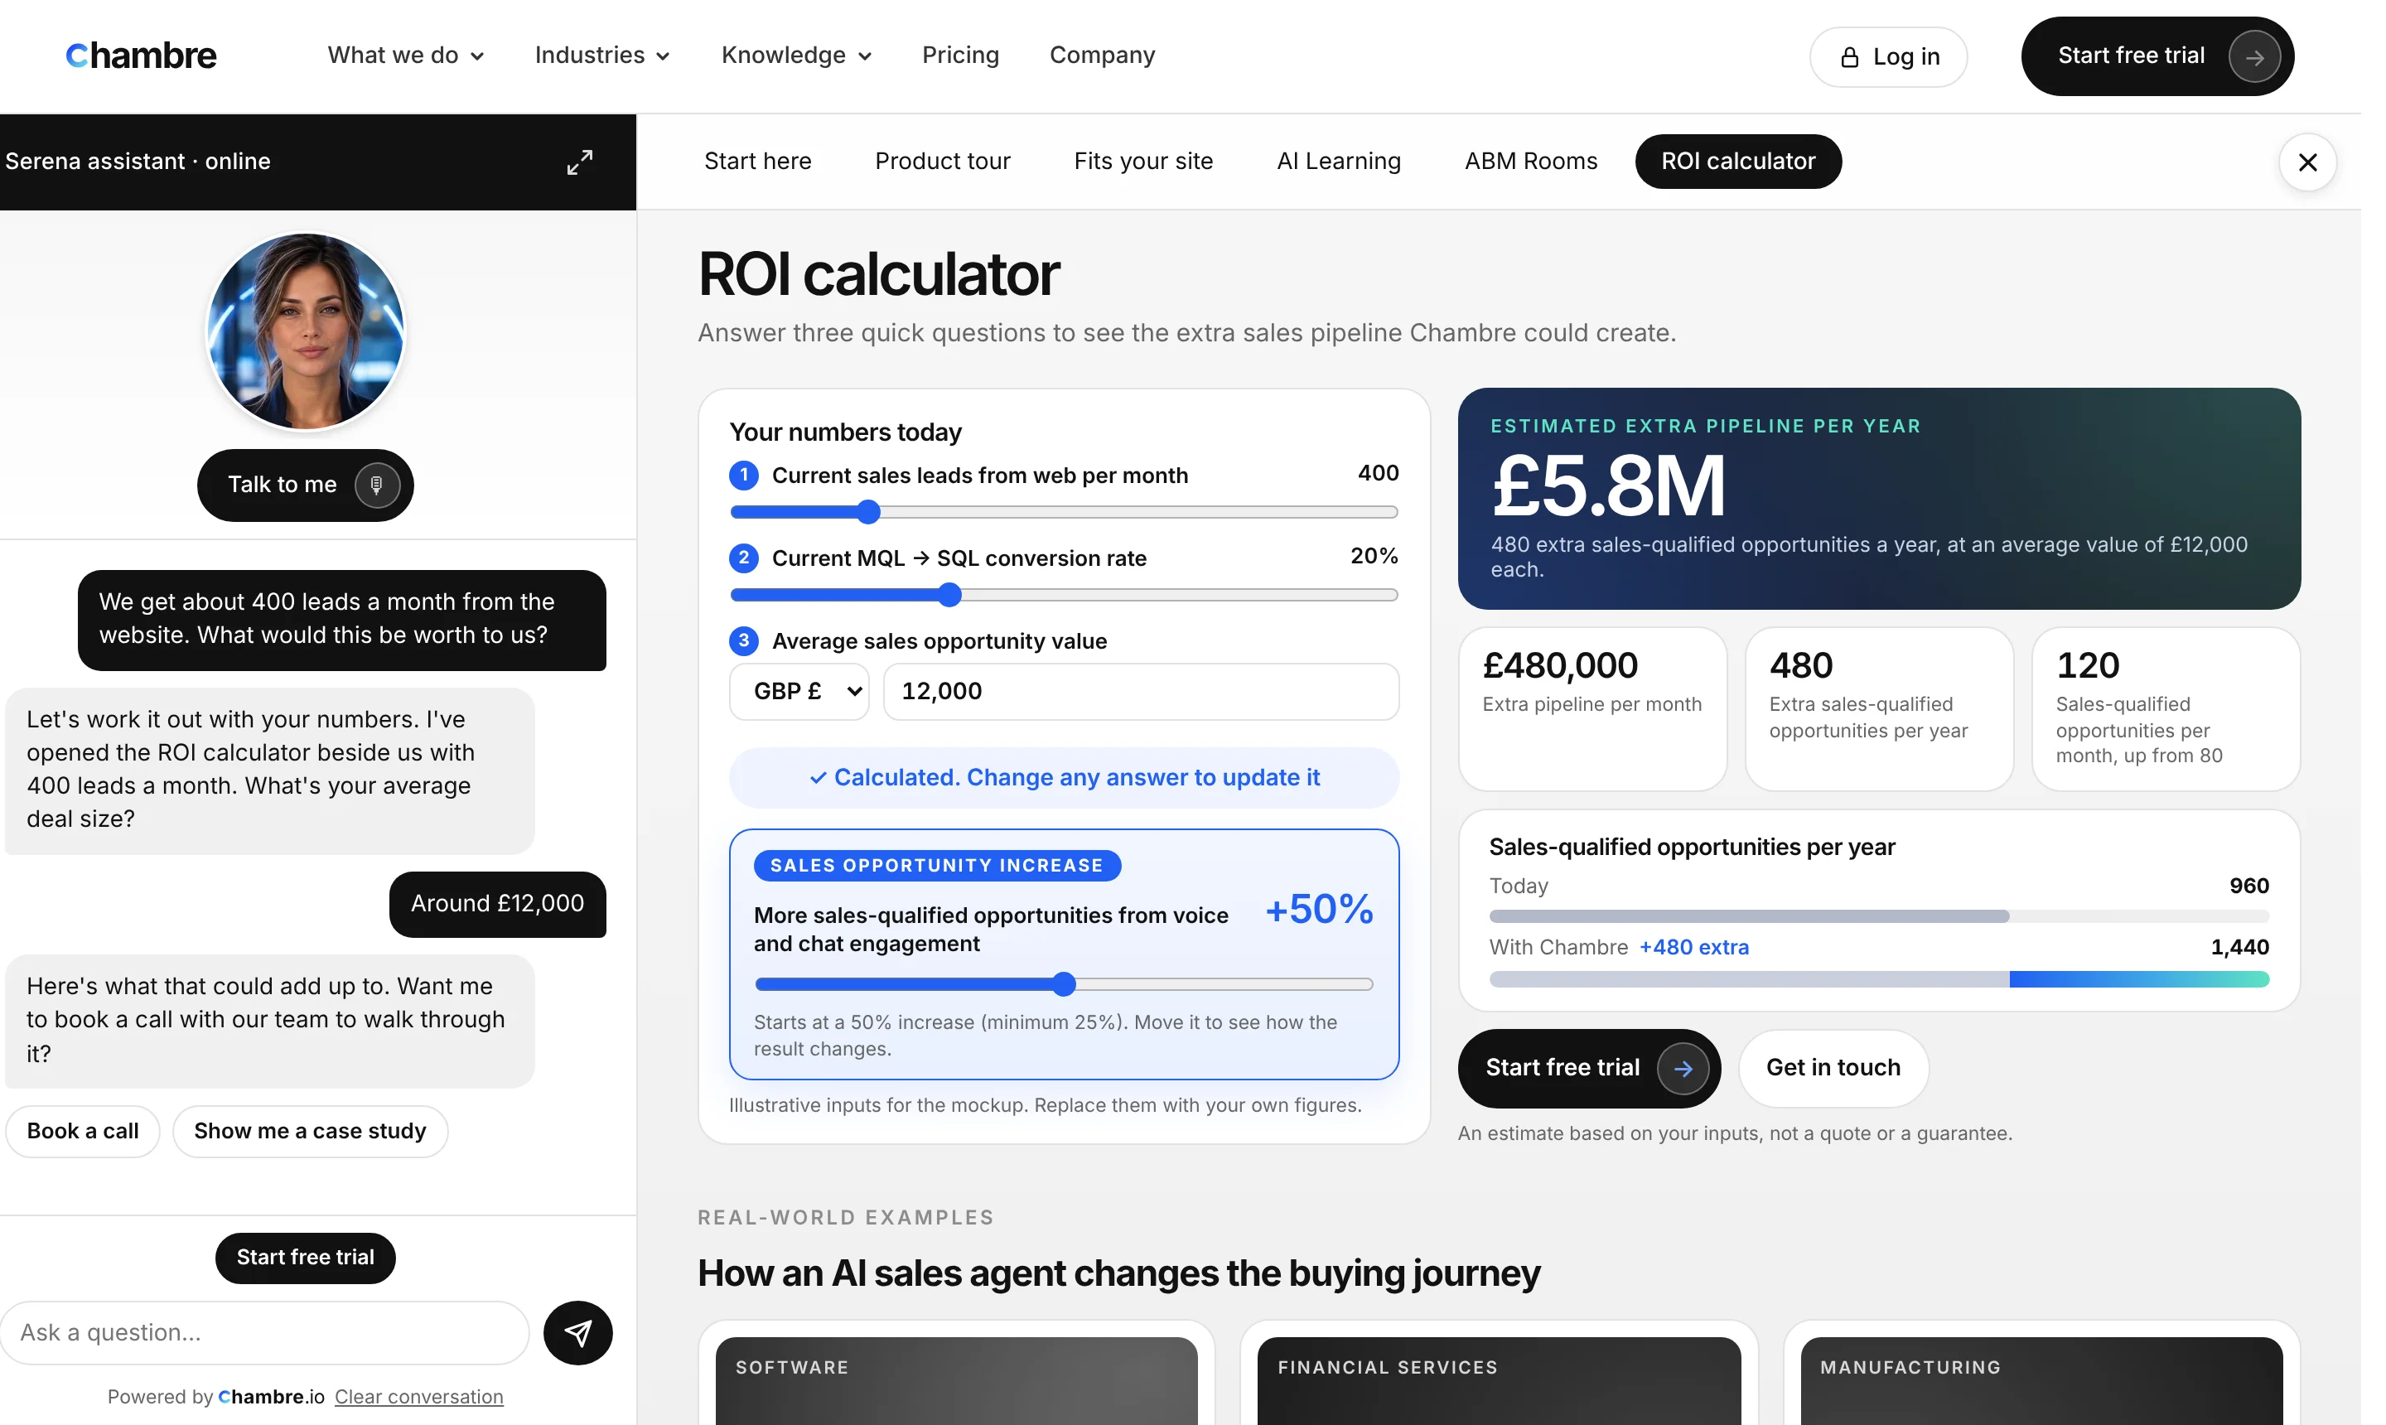Select the AI Learning tab
Image resolution: width=2386 pixels, height=1425 pixels.
(x=1339, y=162)
